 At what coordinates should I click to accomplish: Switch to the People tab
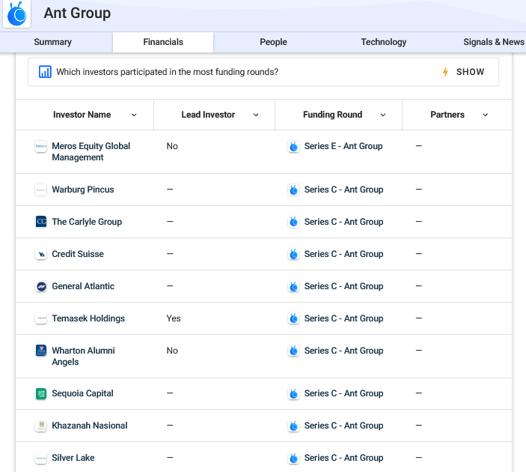pos(273,42)
